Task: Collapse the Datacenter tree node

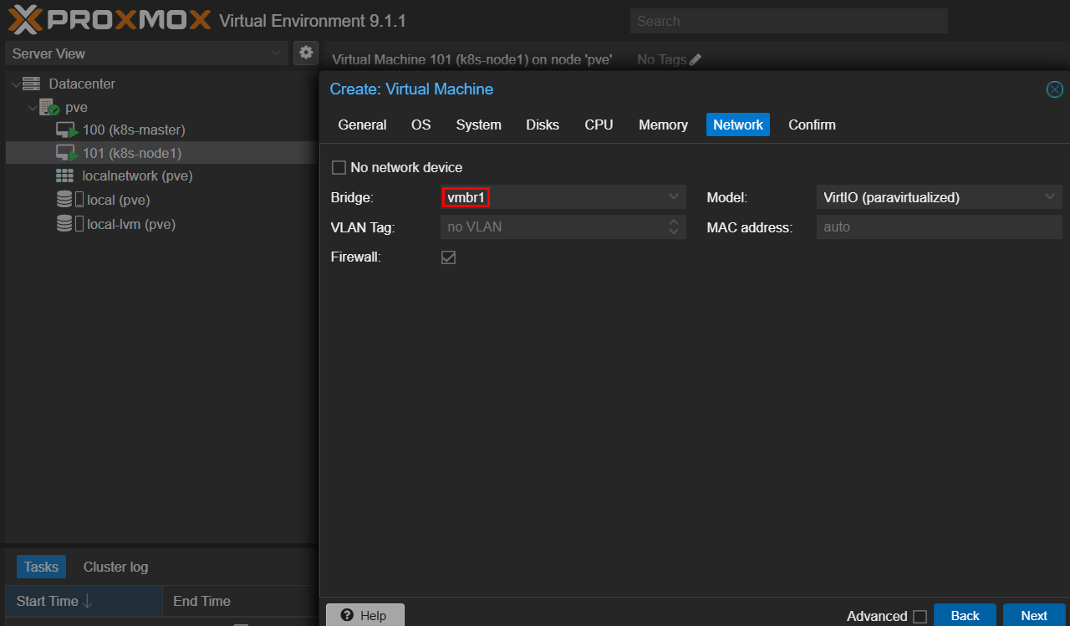Action: tap(15, 84)
